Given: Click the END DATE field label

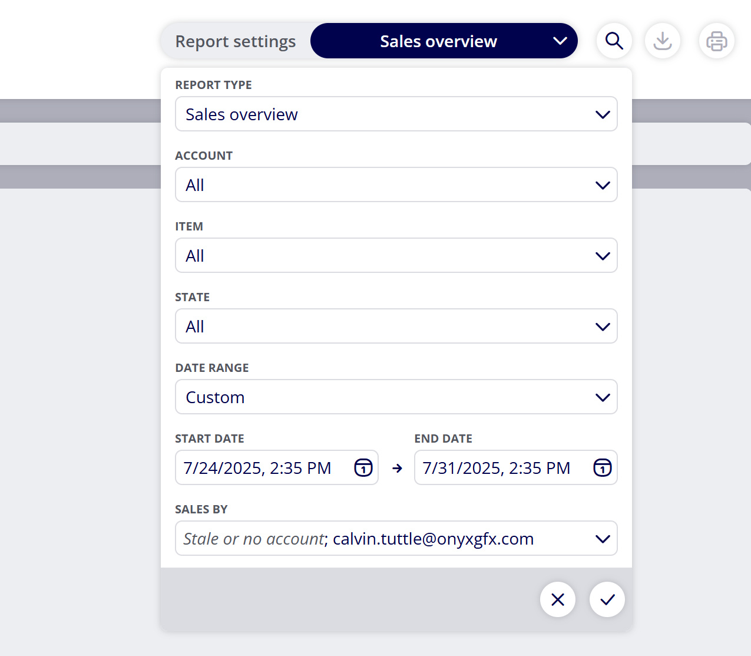Looking at the screenshot, I should point(444,439).
